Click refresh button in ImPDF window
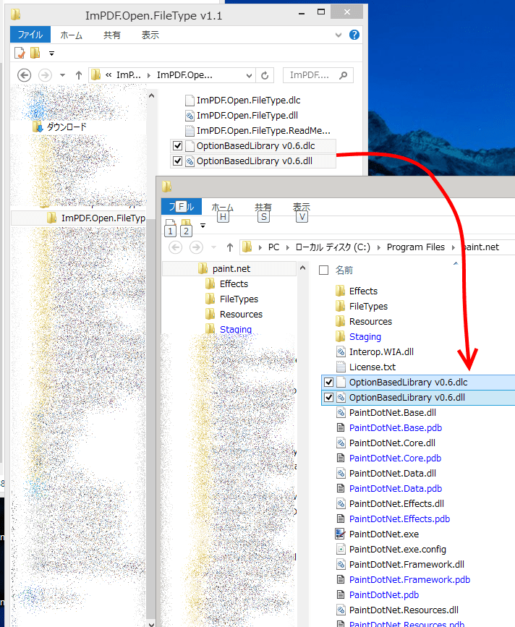 (265, 76)
